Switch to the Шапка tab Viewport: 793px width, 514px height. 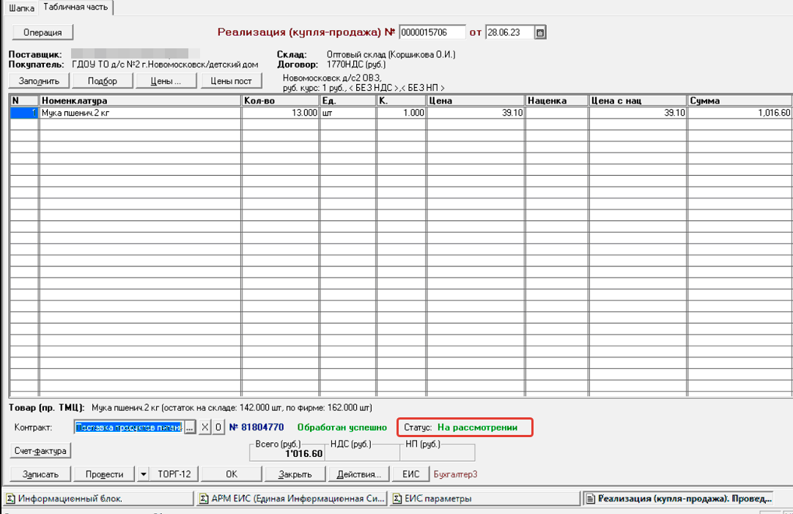[21, 8]
